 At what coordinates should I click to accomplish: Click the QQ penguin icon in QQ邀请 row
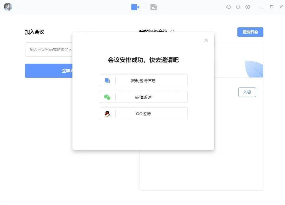pos(107,113)
